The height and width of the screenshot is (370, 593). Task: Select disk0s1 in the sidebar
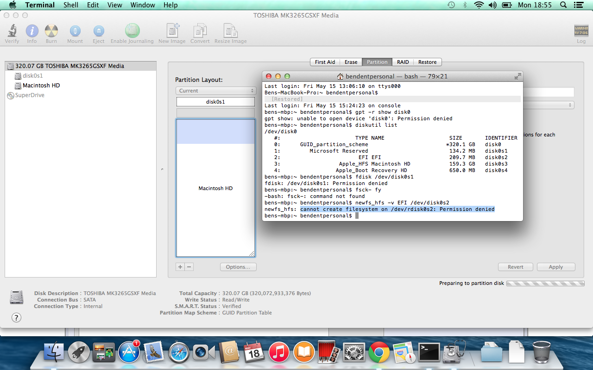coord(80,75)
